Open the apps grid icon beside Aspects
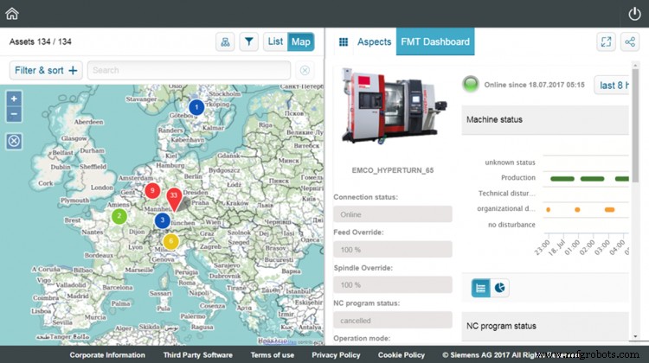Image resolution: width=649 pixels, height=363 pixels. (344, 41)
